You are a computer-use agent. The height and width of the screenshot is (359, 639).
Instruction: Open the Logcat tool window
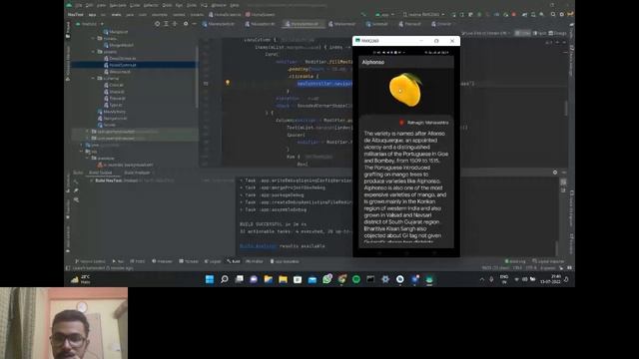213,261
